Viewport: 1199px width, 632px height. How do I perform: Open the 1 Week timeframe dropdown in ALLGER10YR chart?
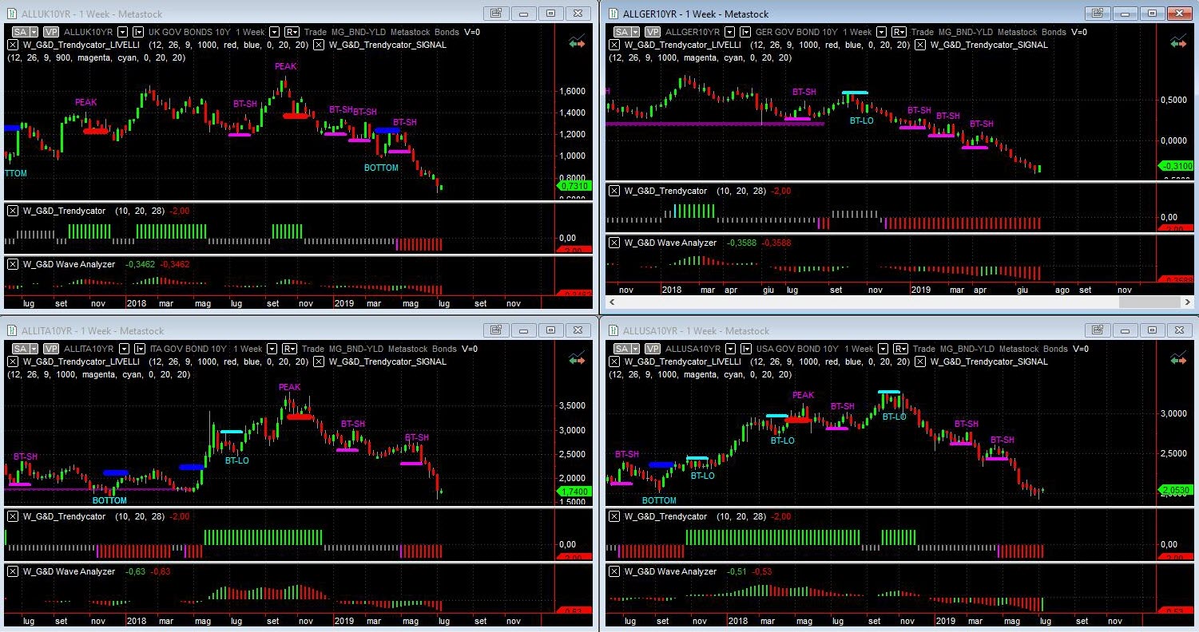point(881,32)
